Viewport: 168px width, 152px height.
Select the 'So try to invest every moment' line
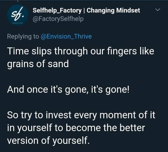(x=81, y=115)
